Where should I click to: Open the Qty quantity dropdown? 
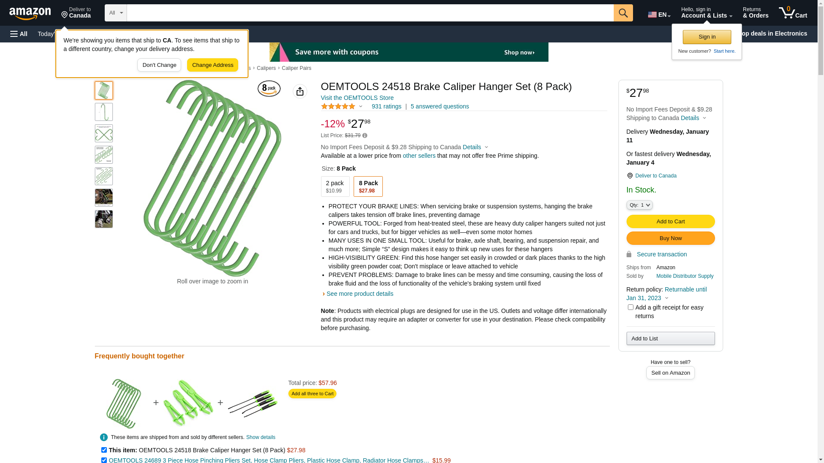tap(639, 205)
